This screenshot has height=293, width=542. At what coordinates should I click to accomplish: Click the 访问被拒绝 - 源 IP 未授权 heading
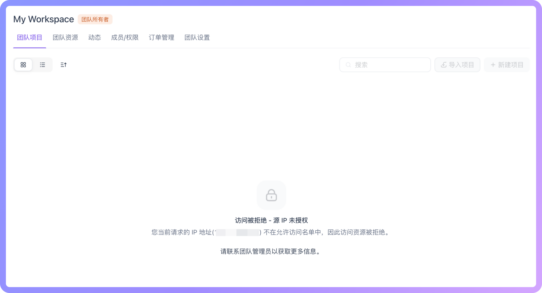pos(271,220)
